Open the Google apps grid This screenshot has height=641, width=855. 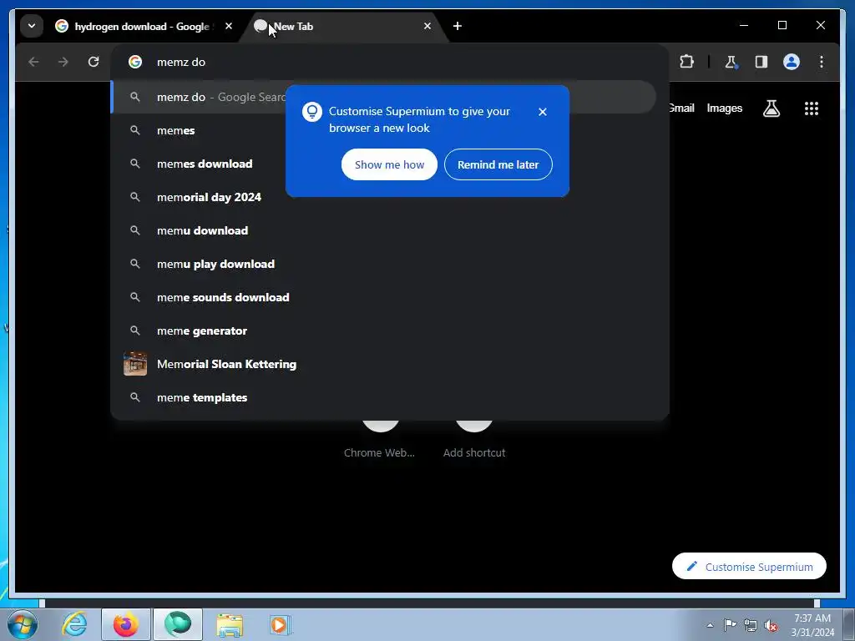click(812, 109)
